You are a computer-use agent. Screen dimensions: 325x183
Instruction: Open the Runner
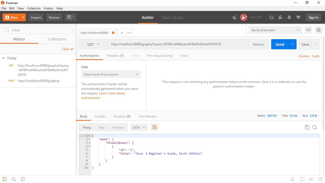[x=54, y=17]
